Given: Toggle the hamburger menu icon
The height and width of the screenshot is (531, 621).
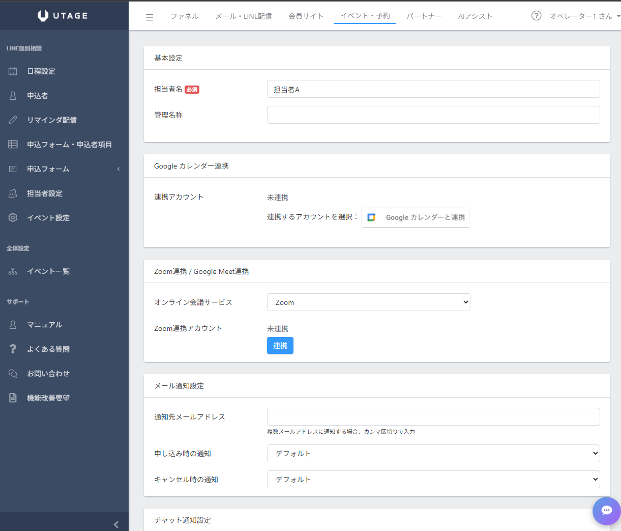Looking at the screenshot, I should pos(150,17).
